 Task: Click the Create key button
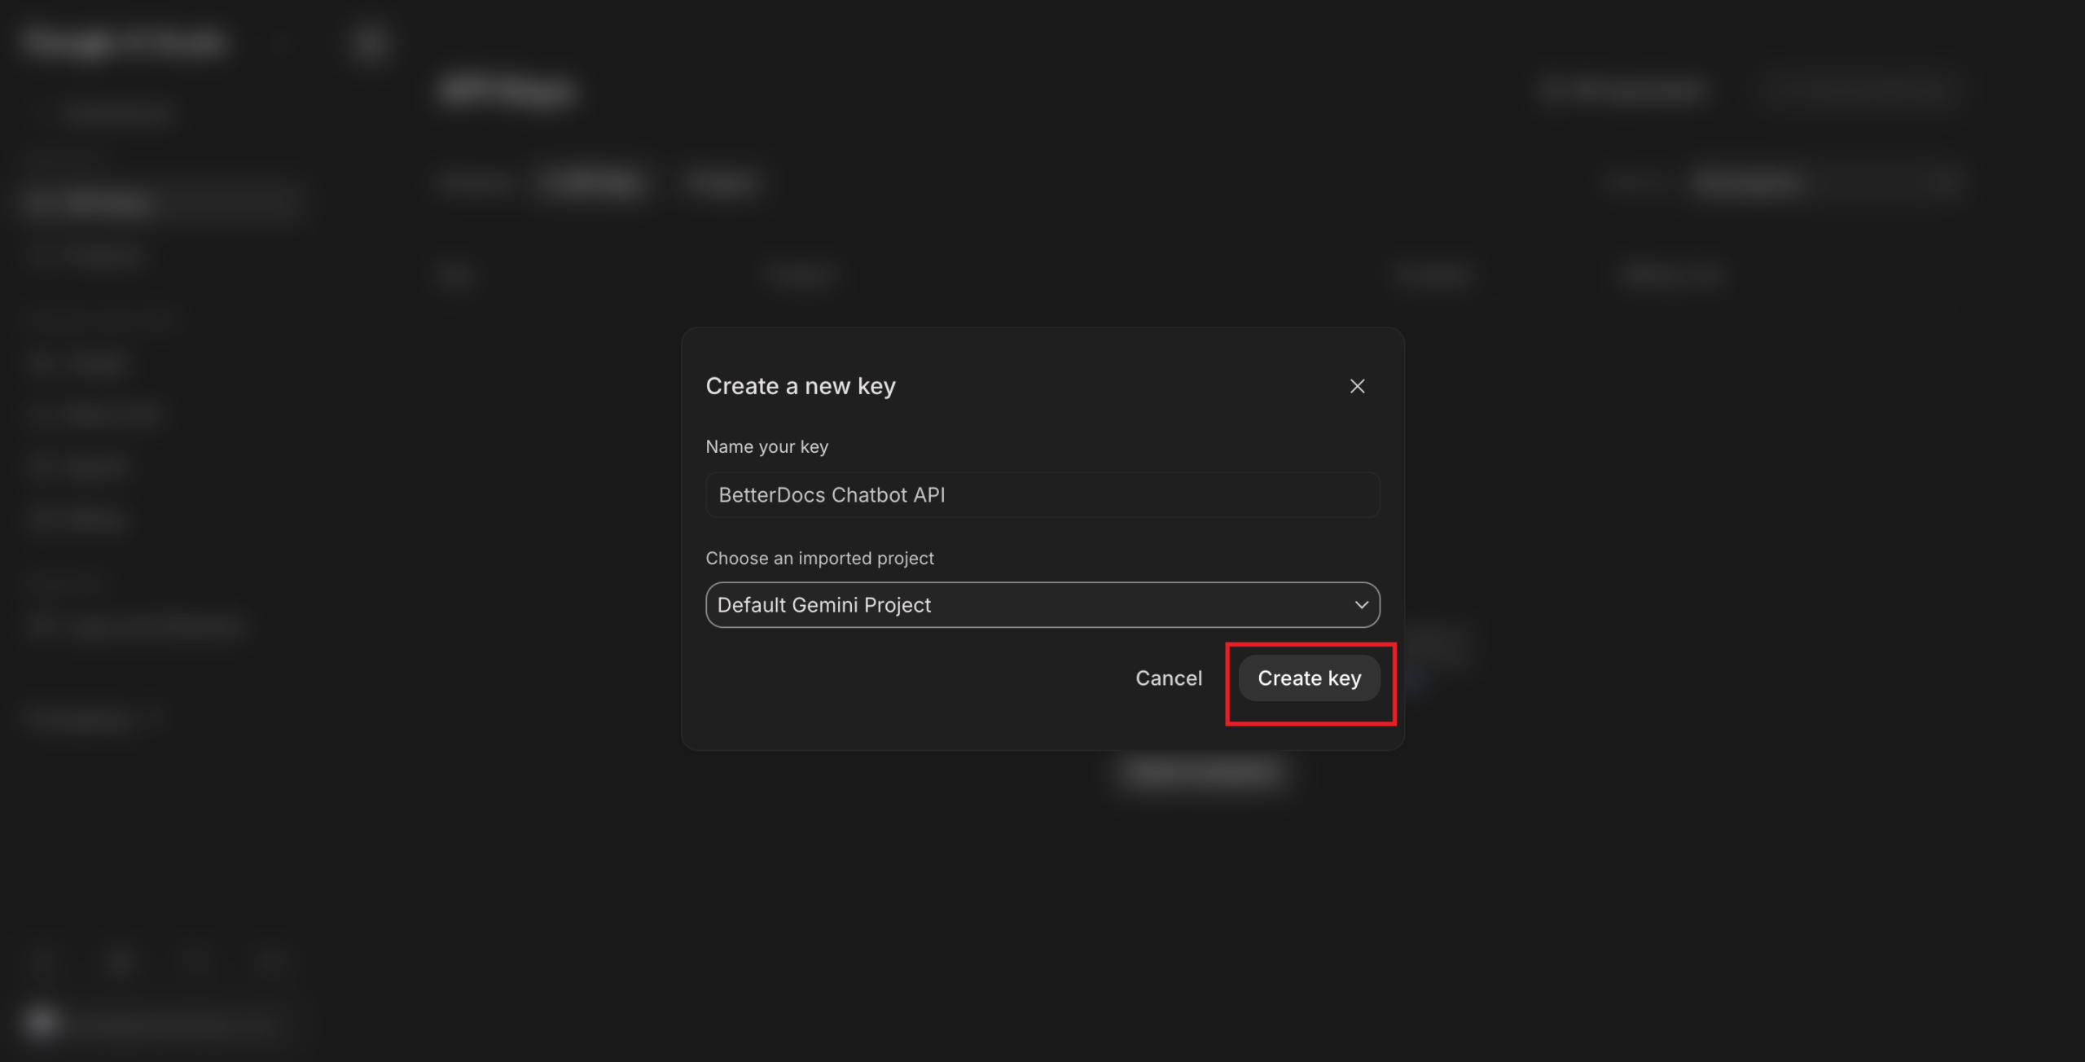coord(1309,678)
